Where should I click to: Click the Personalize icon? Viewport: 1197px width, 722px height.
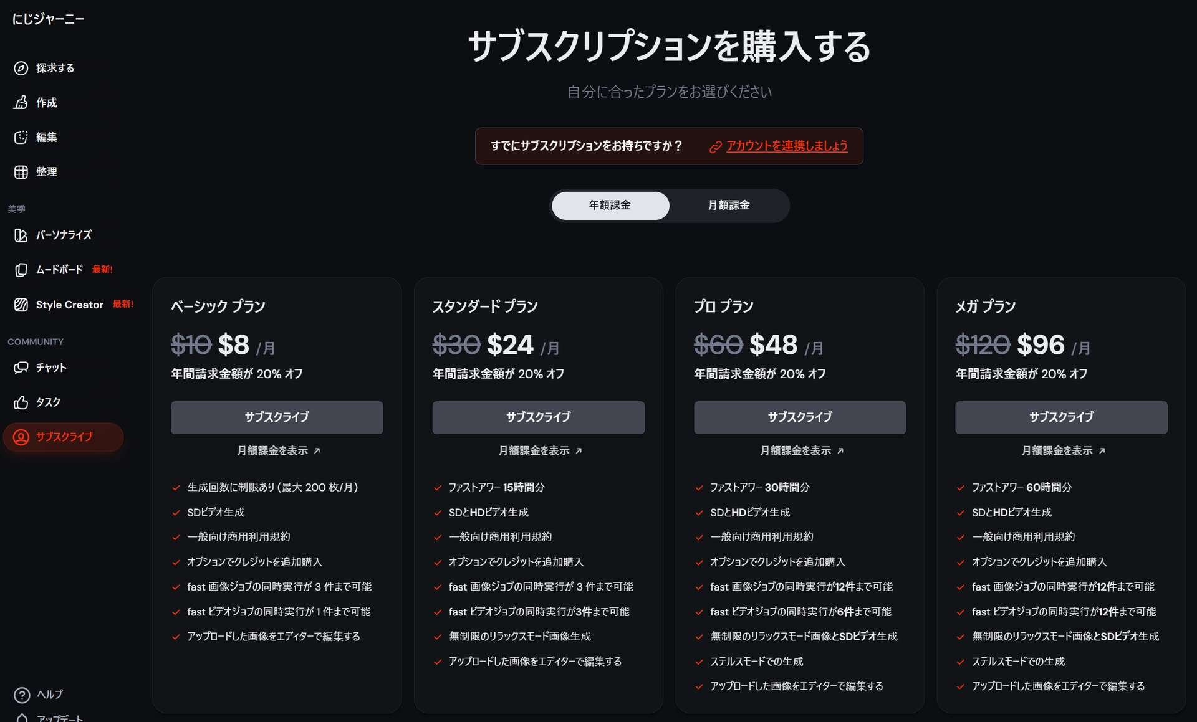21,235
